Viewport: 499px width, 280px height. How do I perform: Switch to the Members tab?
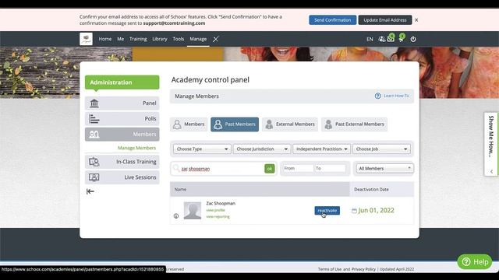tap(189, 124)
